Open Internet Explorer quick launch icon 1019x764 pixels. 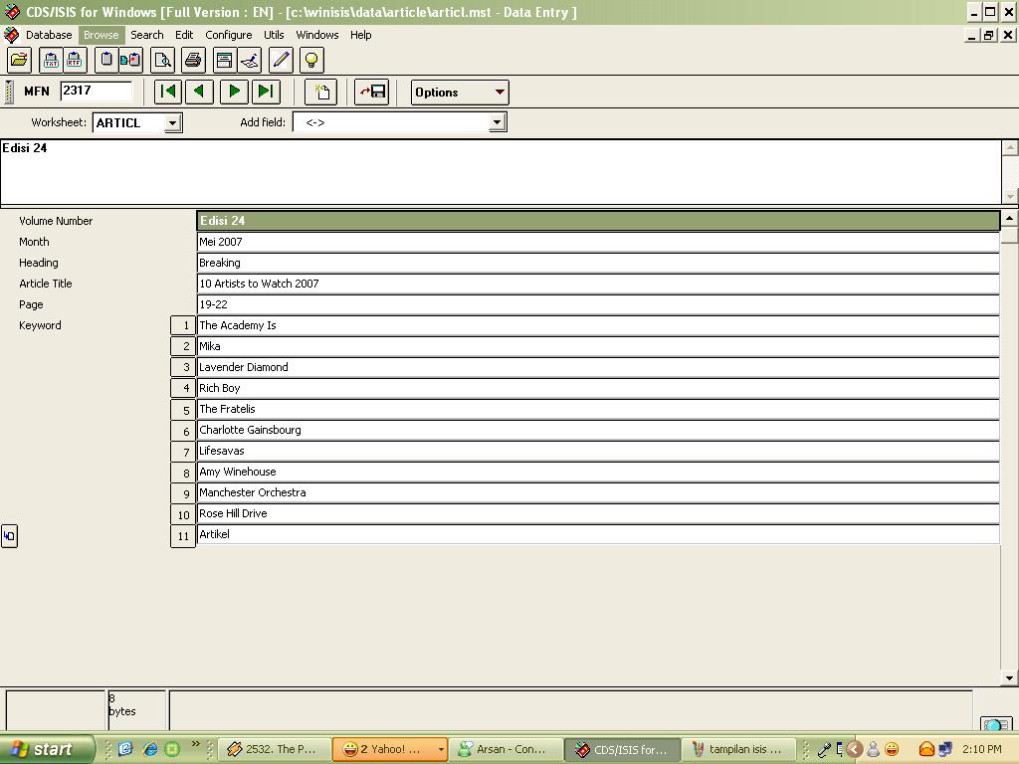(150, 749)
